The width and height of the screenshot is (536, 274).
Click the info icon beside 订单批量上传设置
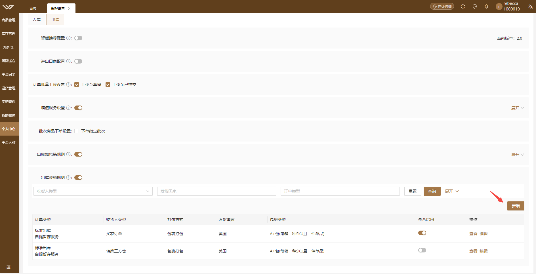(68, 85)
